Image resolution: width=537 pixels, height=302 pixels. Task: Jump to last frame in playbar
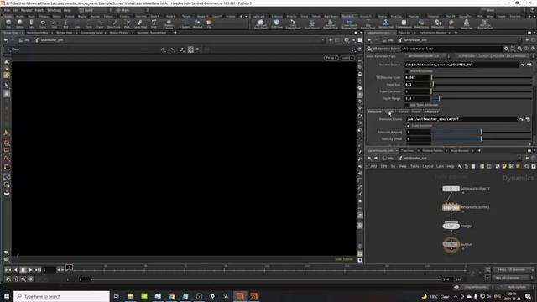coord(38,270)
